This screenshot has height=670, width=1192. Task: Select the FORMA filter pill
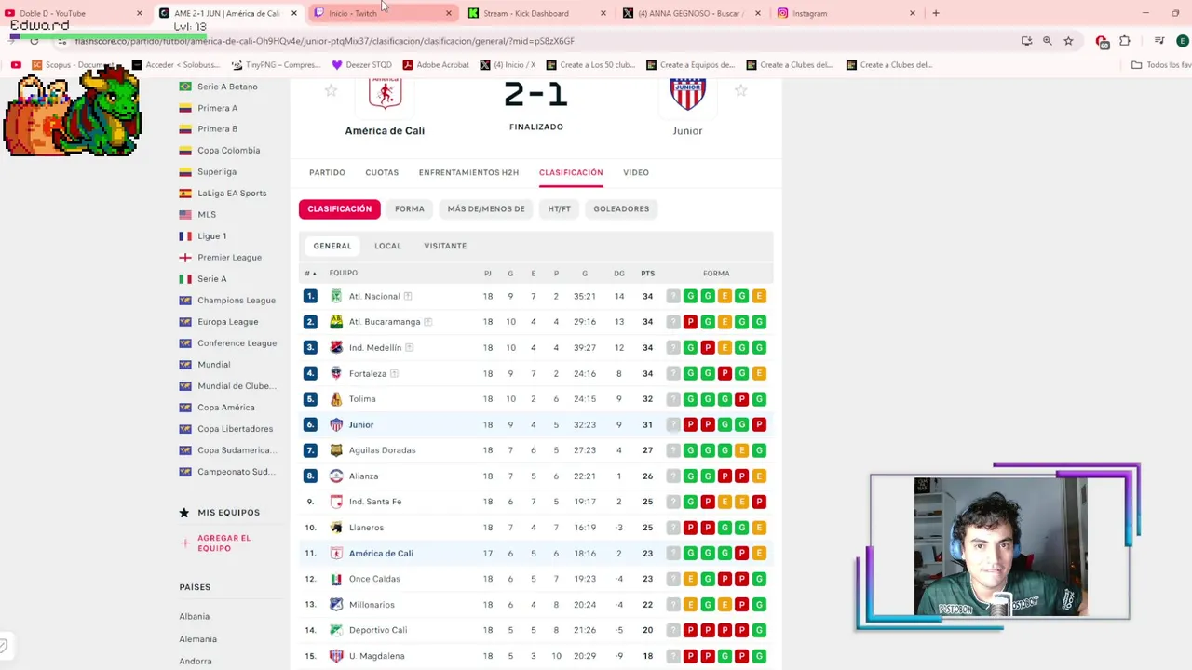pyautogui.click(x=410, y=208)
